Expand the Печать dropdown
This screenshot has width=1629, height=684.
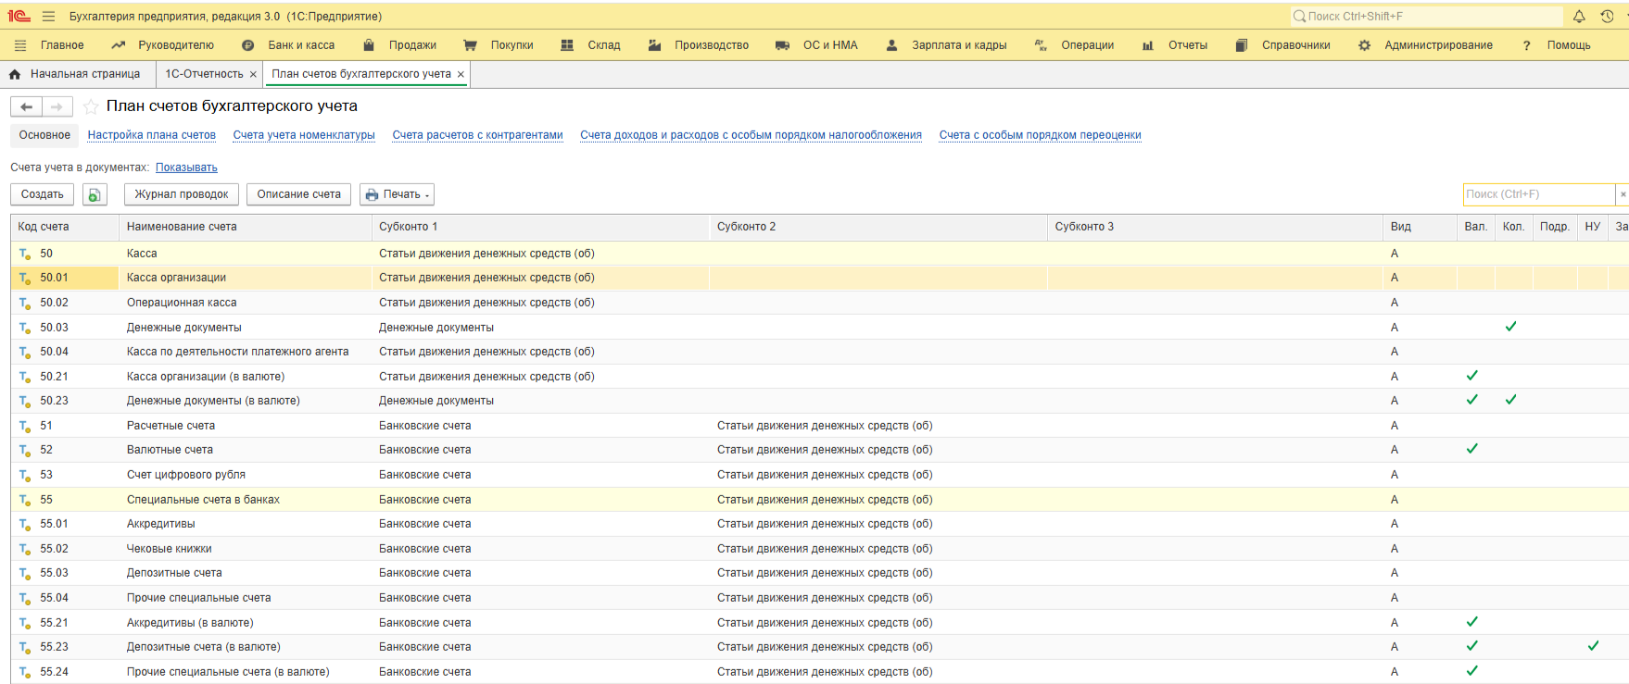click(397, 194)
